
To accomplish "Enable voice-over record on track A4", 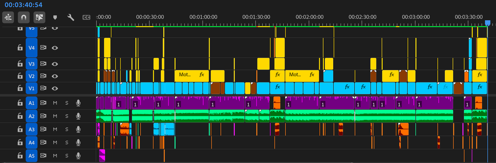I will coord(78,142).
